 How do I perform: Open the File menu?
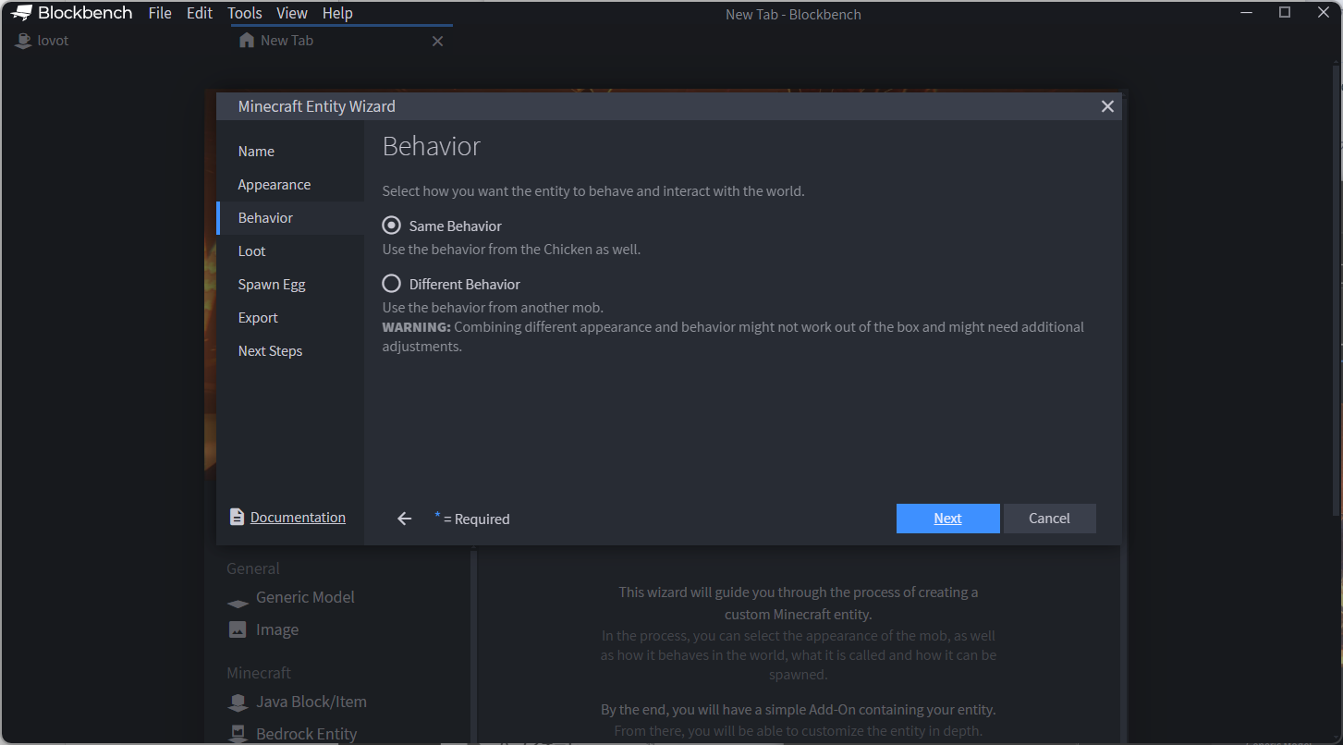tap(160, 13)
